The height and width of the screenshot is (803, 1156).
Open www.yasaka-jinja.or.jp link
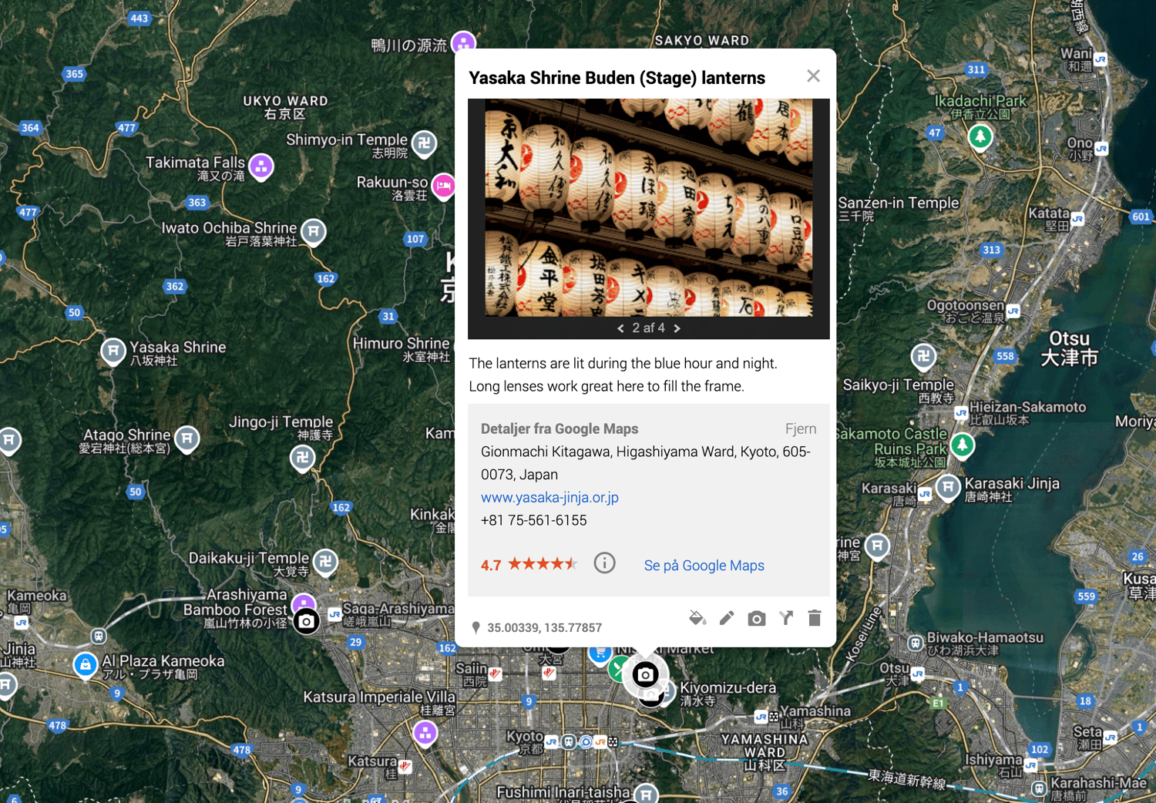tap(549, 497)
